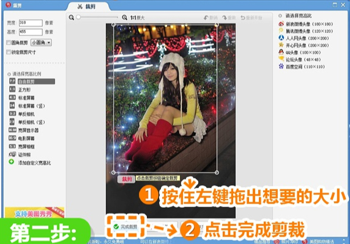Choose the 宽屏相框 ratio
This screenshot has height=244, width=350.
pos(22,146)
